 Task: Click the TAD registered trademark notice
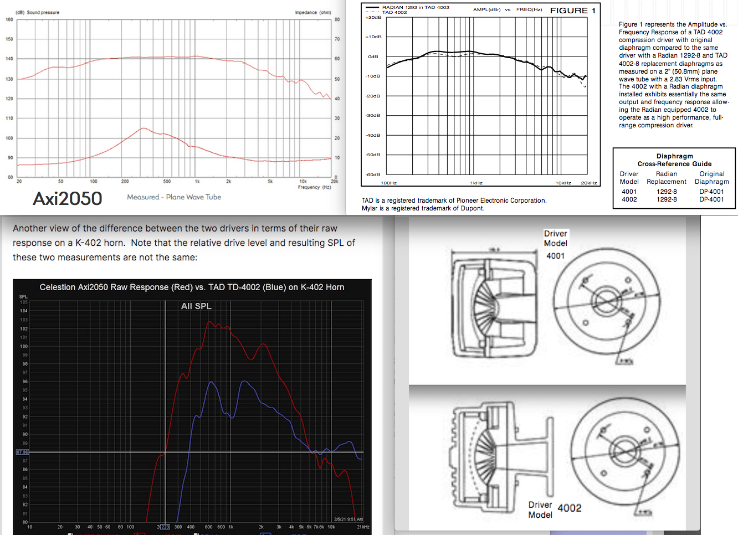(454, 200)
